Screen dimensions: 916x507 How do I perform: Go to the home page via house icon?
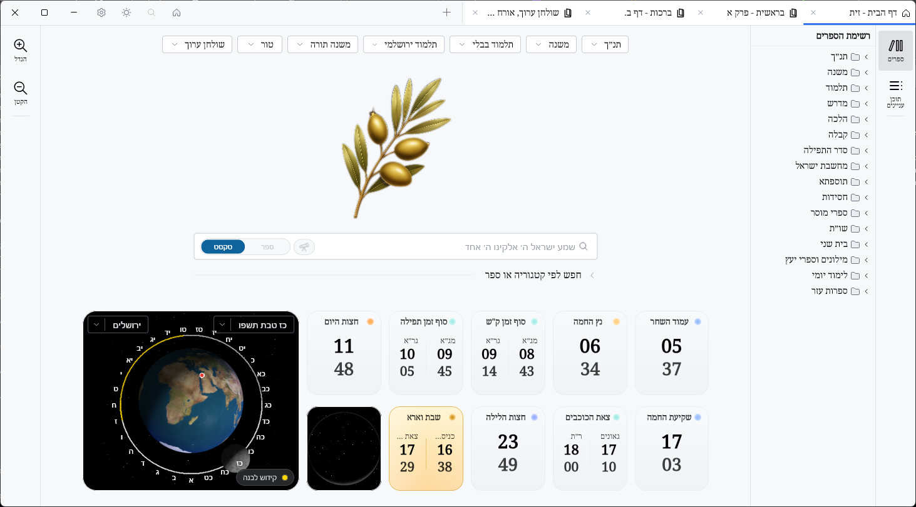tap(177, 13)
